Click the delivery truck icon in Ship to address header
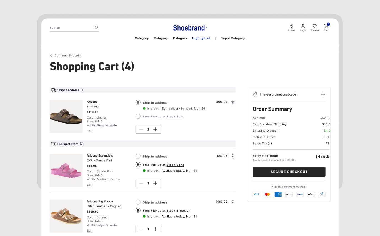This screenshot has height=236, width=380. (x=54, y=90)
